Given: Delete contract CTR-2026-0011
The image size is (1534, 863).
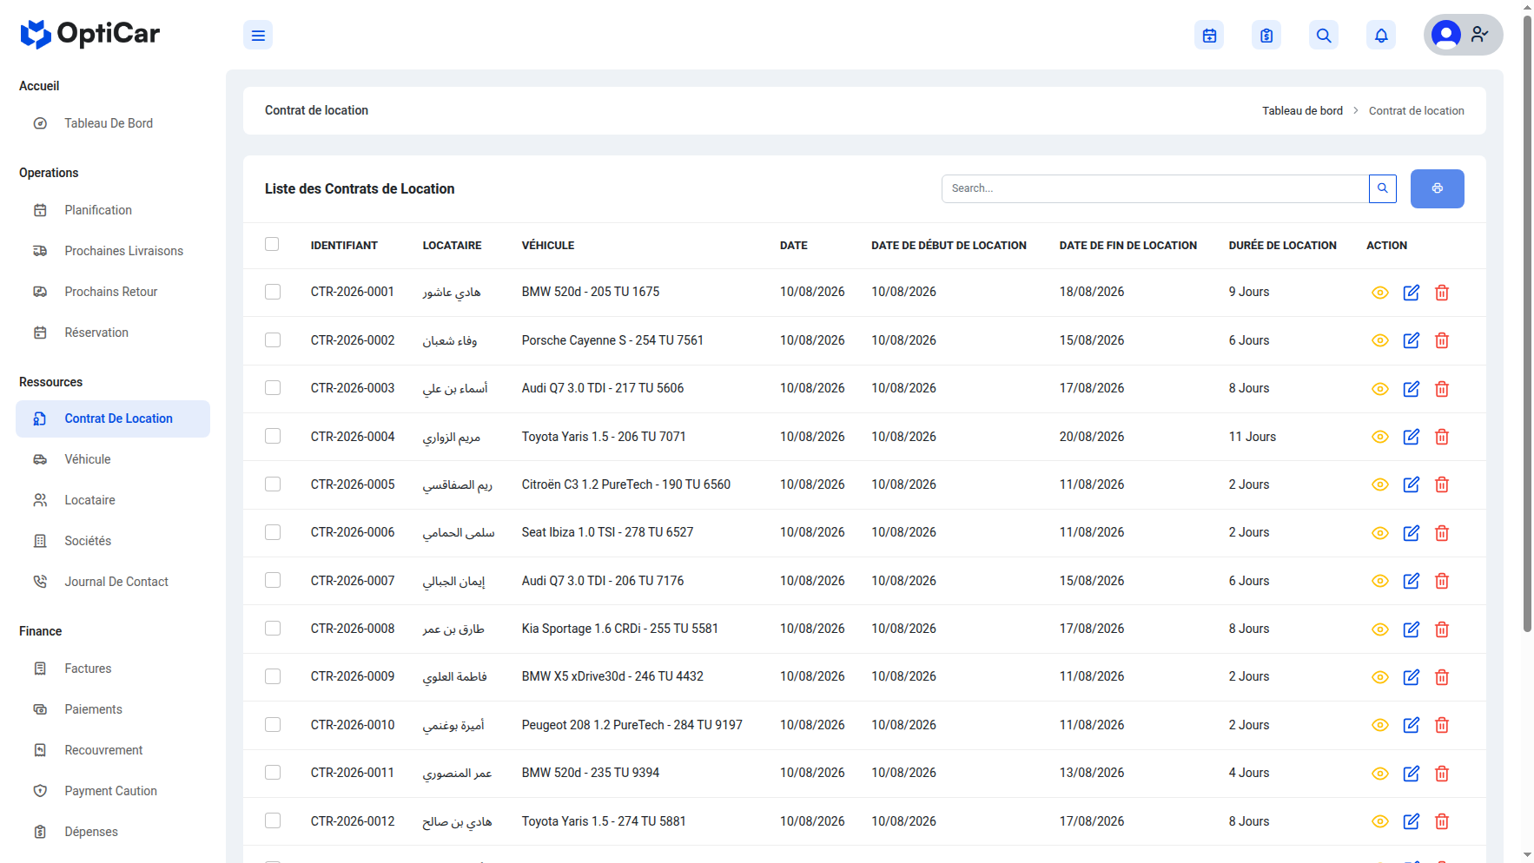Looking at the screenshot, I should coord(1442,773).
